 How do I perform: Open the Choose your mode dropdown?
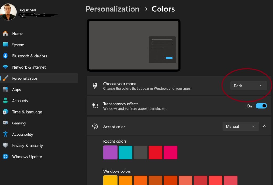pos(248,86)
